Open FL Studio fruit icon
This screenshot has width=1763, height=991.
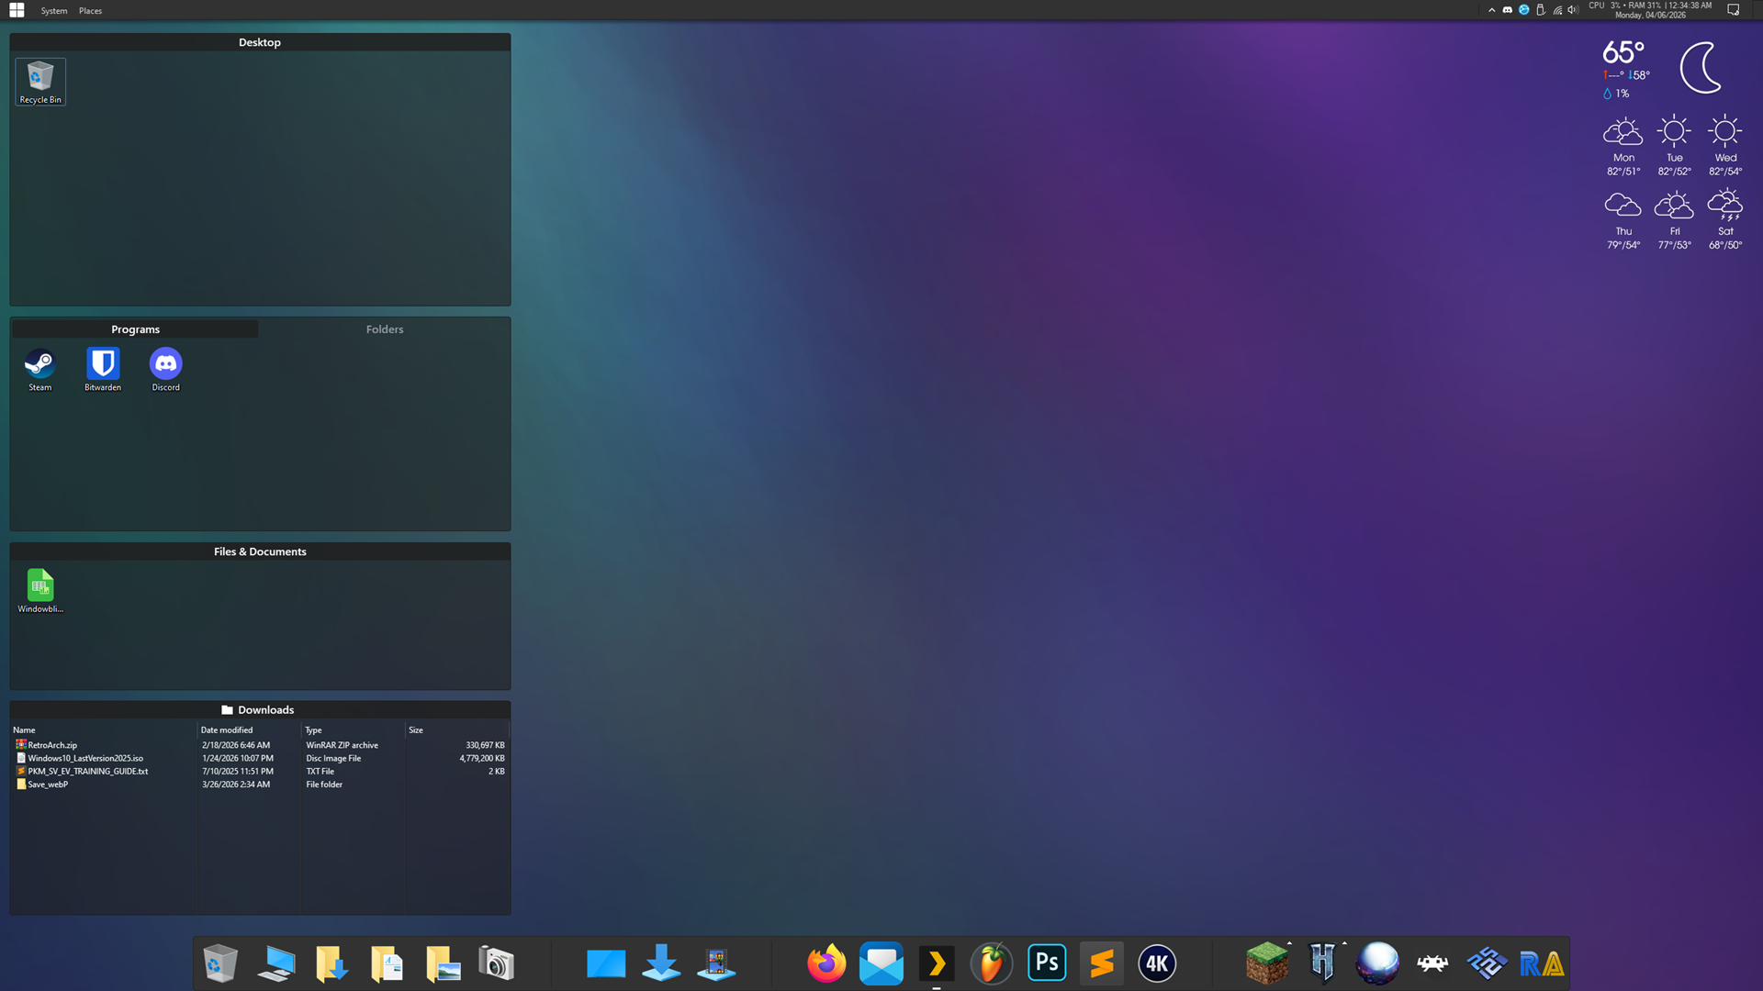992,963
